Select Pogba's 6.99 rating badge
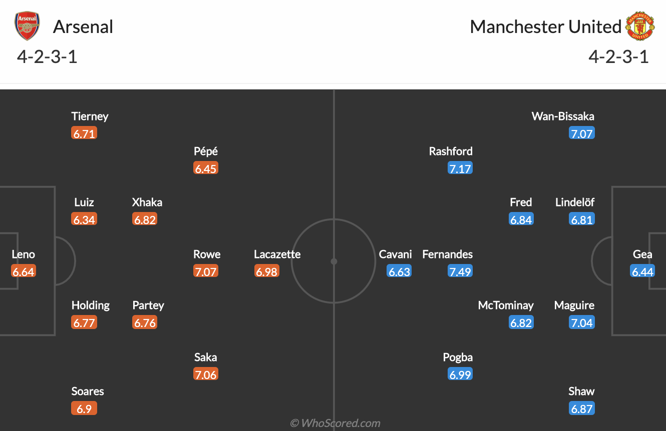Viewport: 666px width, 431px height. (460, 374)
